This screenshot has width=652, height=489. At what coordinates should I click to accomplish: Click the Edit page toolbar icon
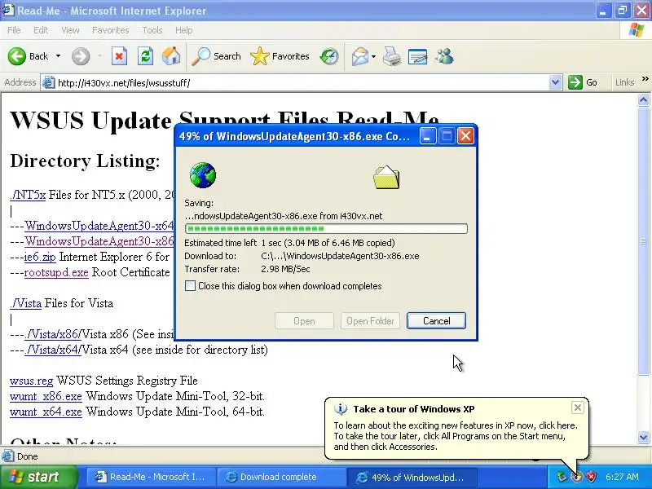(x=417, y=56)
